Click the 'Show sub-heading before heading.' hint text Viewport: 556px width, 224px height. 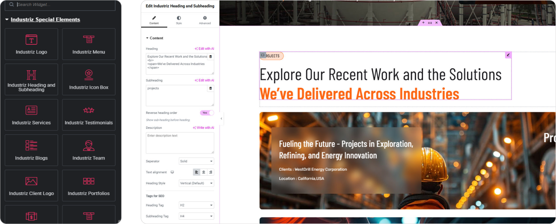pyautogui.click(x=168, y=120)
